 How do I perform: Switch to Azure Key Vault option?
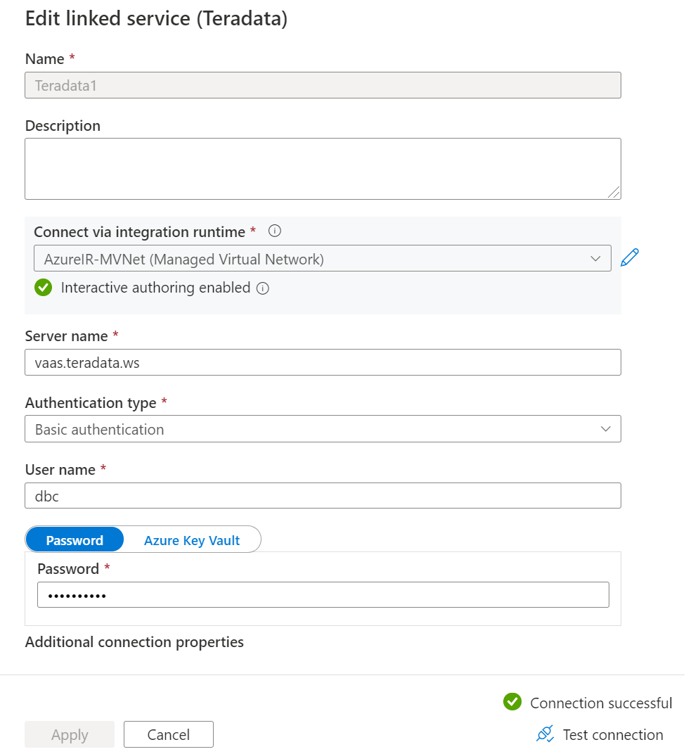coord(192,540)
